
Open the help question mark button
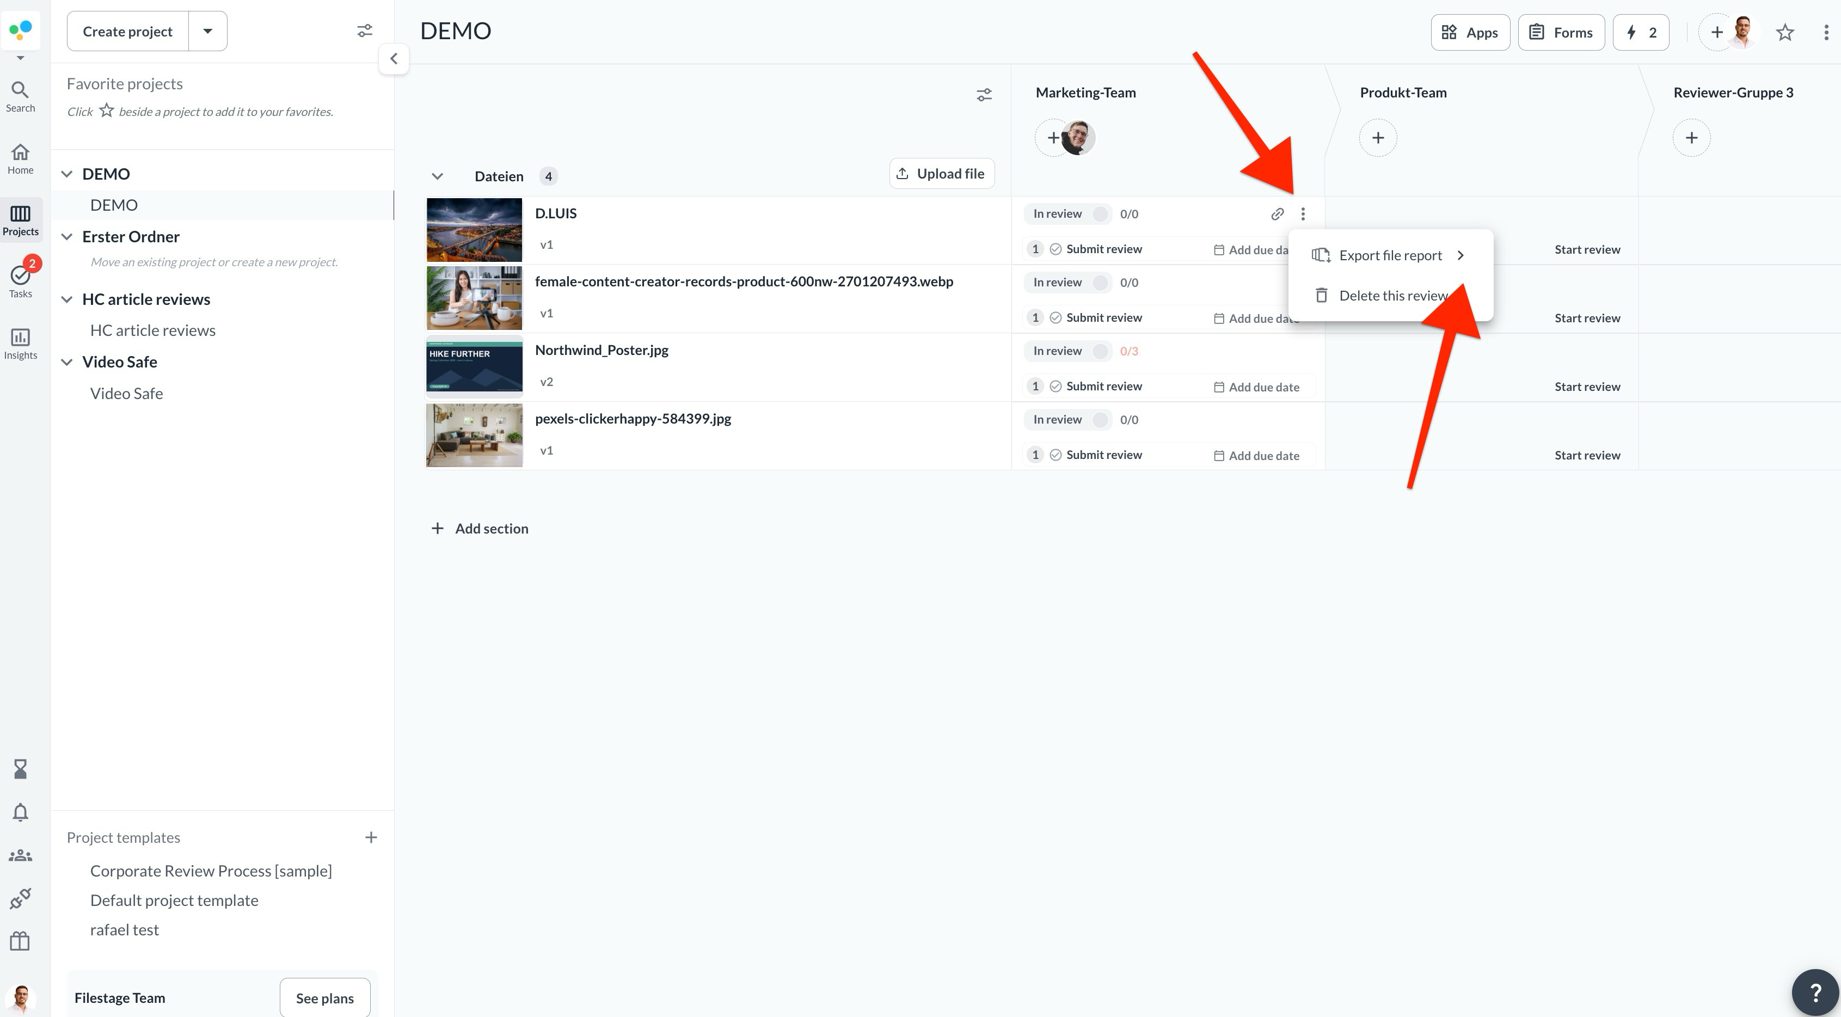pos(1815,992)
